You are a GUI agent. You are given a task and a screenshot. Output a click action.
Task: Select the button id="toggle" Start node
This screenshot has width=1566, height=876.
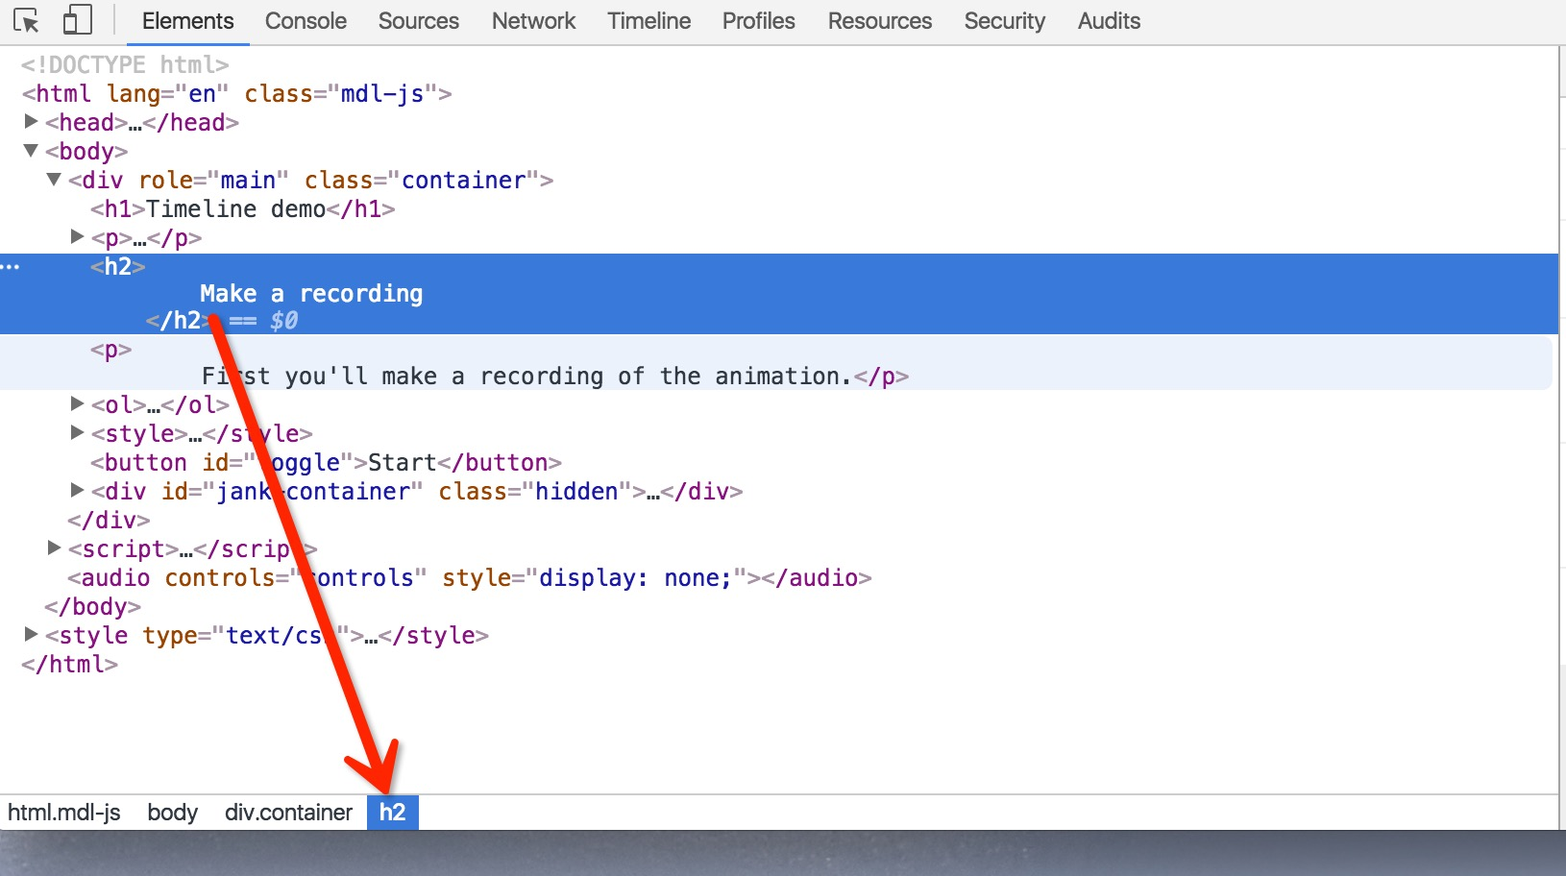coord(326,462)
